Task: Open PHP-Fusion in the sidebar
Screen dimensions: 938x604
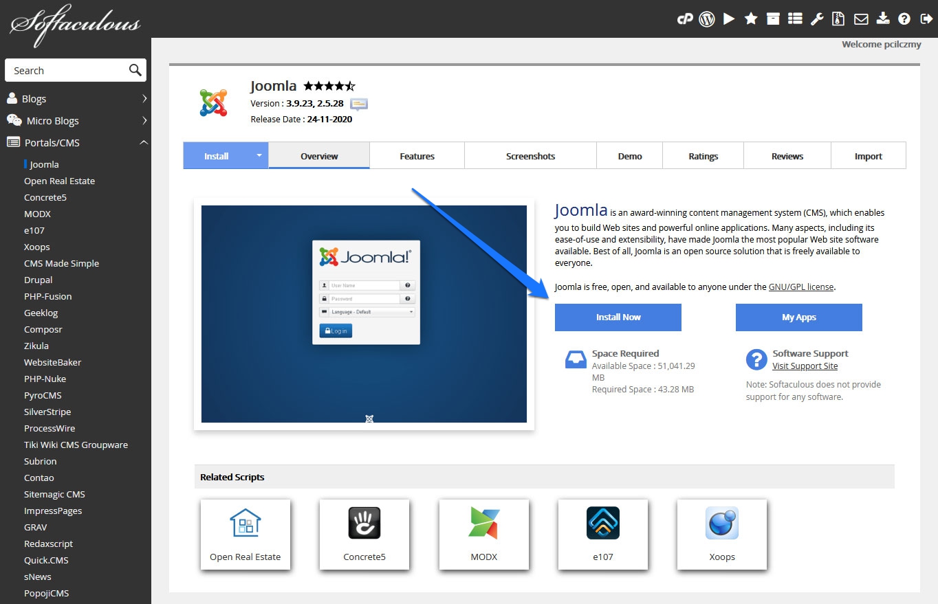Action: [x=47, y=297]
